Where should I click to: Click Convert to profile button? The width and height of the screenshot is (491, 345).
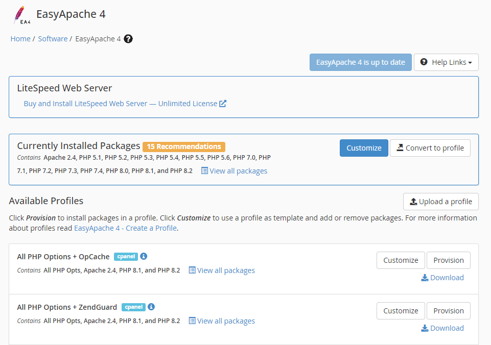coord(430,148)
